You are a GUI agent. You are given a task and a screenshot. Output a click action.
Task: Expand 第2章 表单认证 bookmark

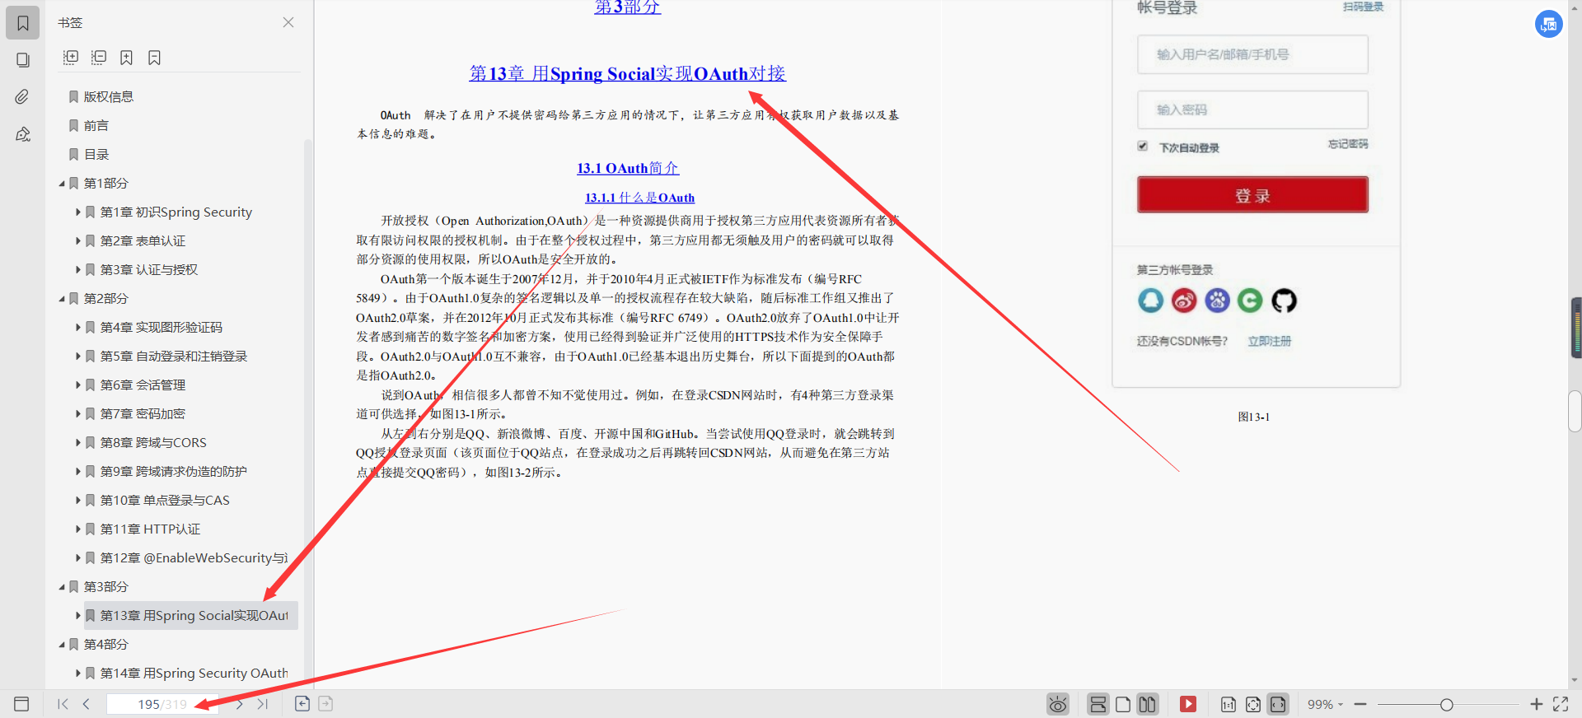coord(78,241)
